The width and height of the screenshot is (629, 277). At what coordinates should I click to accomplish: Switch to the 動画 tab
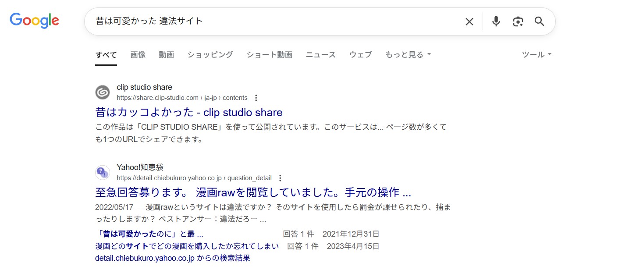(x=166, y=54)
